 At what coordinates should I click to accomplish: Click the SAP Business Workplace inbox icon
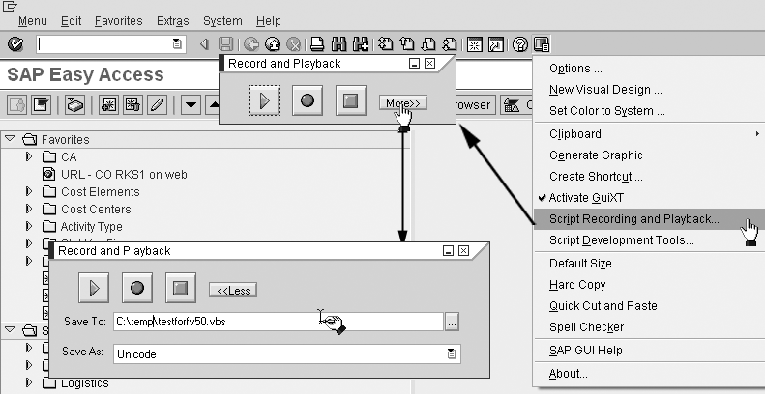(x=74, y=104)
